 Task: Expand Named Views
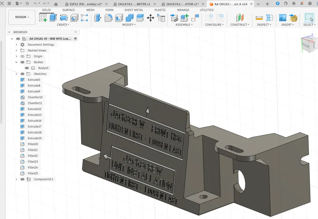[17, 51]
